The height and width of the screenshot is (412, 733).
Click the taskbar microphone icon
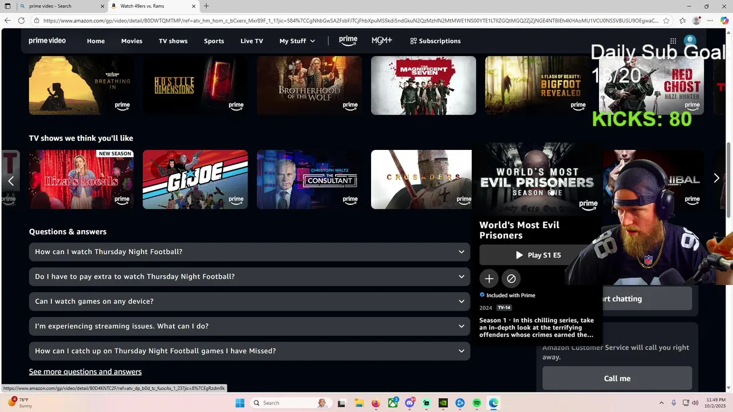673,403
